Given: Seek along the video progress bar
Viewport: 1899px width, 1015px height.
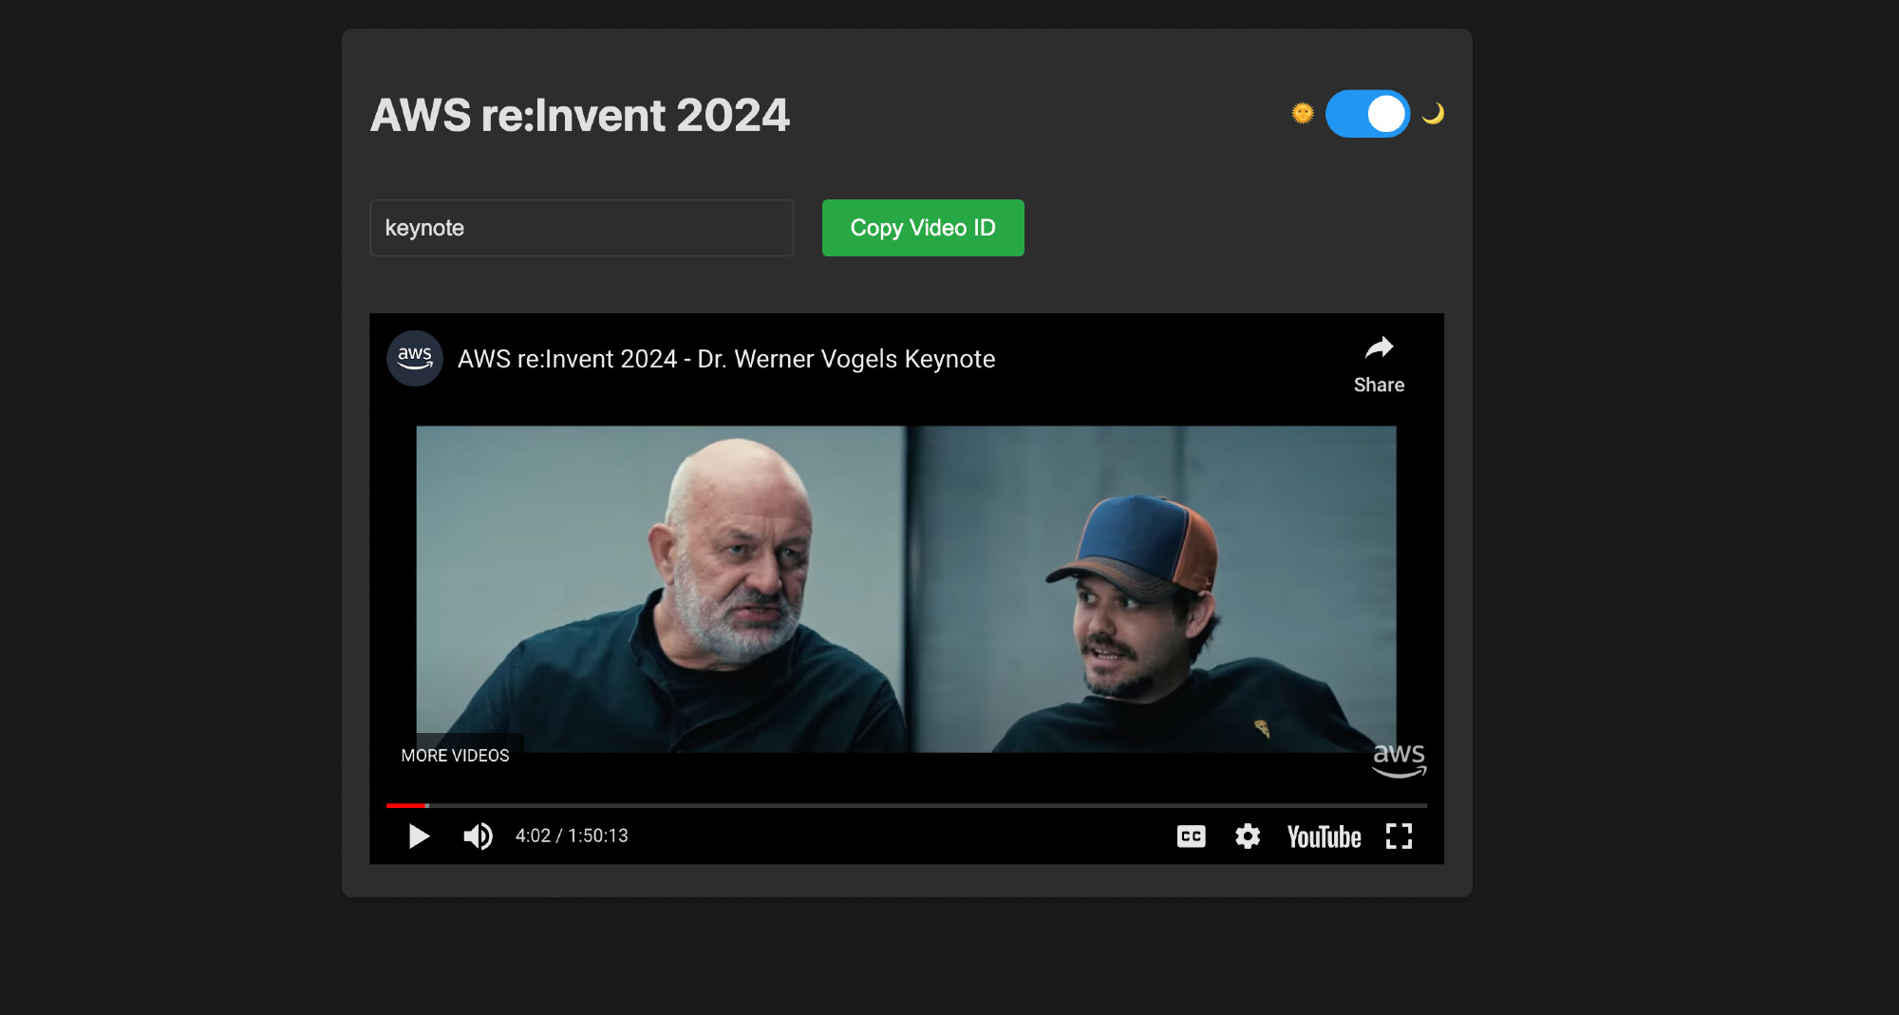Looking at the screenshot, I should pos(907,805).
